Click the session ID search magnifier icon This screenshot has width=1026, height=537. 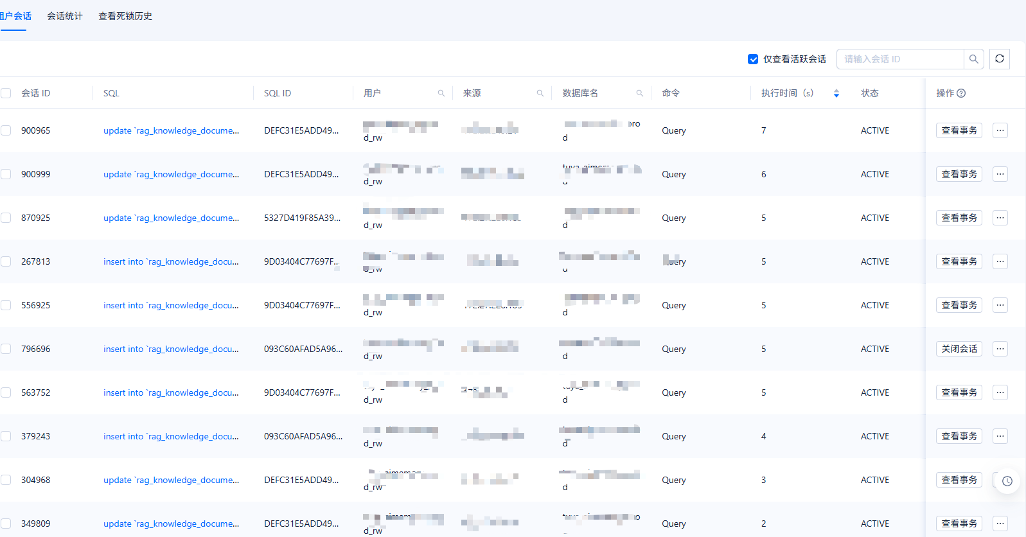[x=974, y=59]
